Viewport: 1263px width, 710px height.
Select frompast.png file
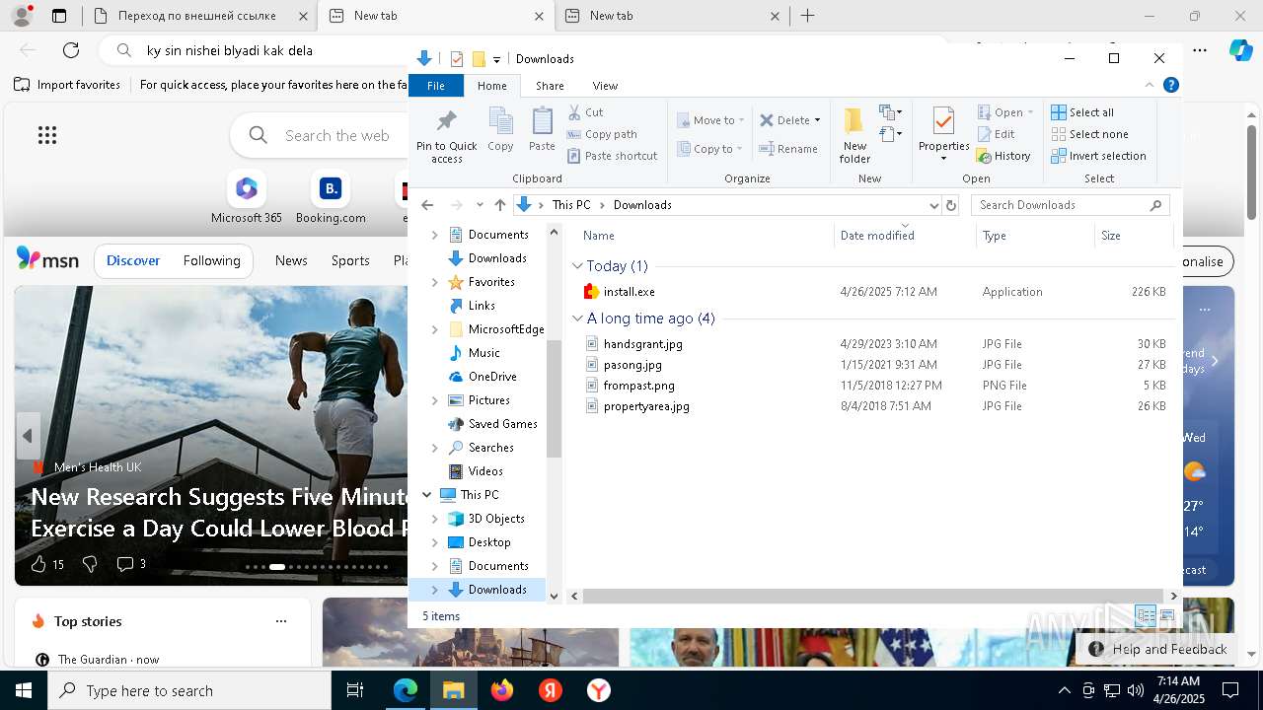click(639, 386)
